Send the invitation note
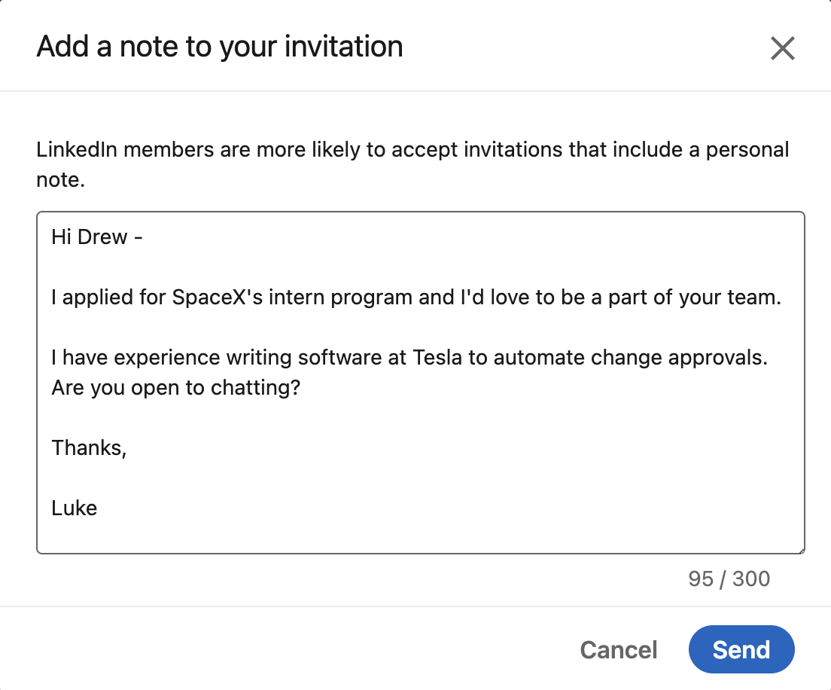This screenshot has height=690, width=831. pos(741,649)
